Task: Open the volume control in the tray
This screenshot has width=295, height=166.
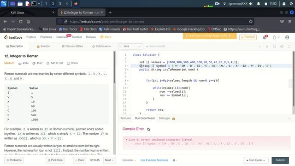Action: pyautogui.click(x=251, y=4)
